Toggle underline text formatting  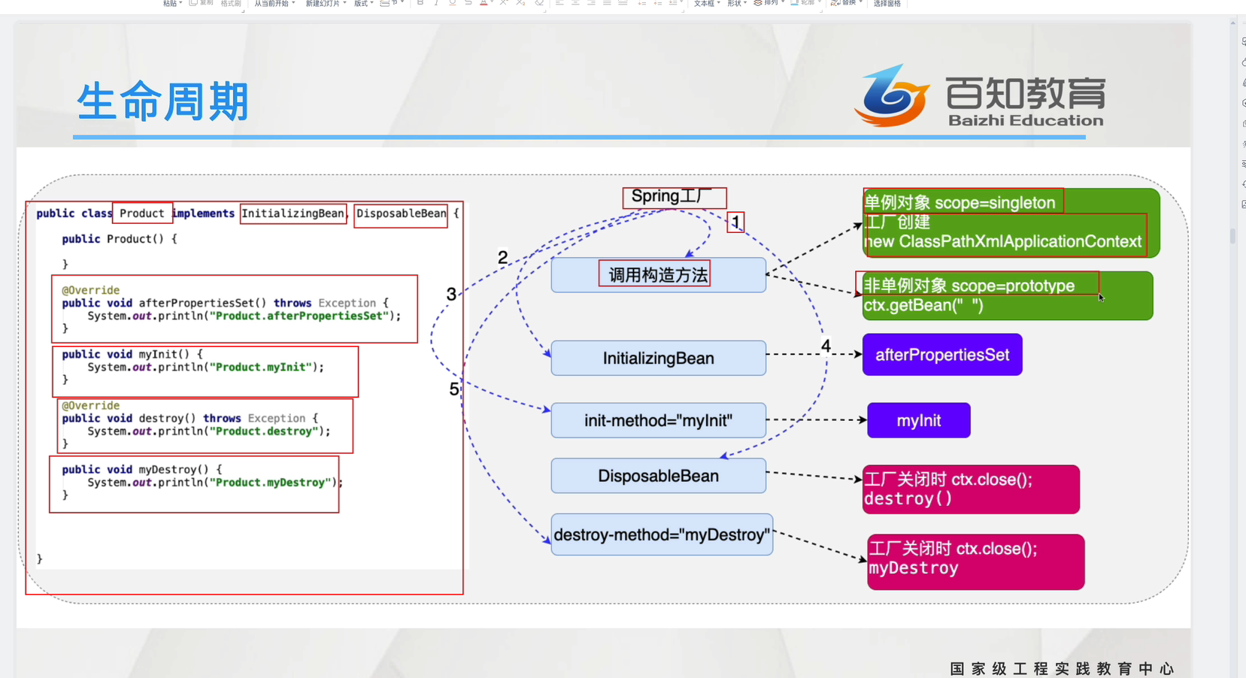(x=452, y=3)
